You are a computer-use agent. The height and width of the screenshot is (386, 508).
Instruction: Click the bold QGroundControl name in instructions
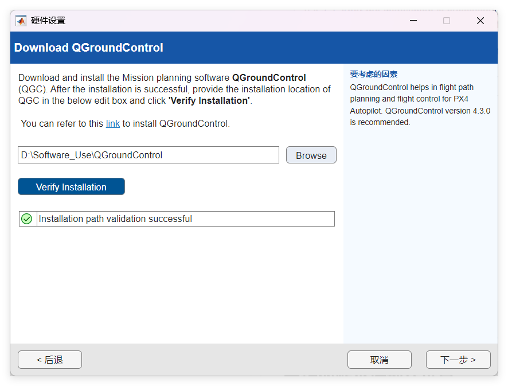tap(269, 77)
